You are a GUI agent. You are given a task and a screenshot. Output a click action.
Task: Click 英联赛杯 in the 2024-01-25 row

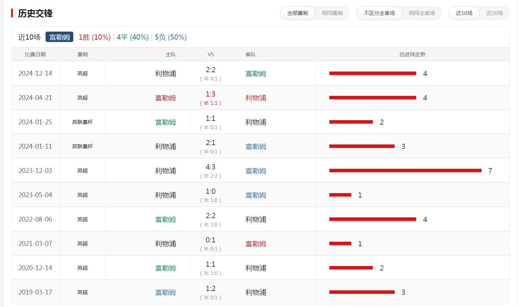[x=83, y=122]
